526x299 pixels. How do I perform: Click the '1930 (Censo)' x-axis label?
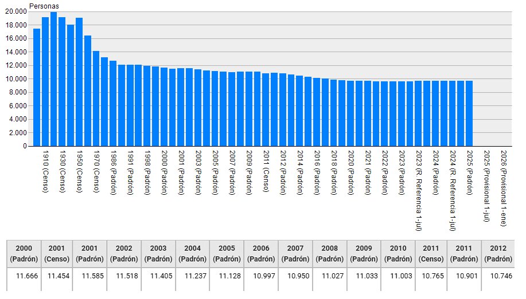[x=63, y=171]
